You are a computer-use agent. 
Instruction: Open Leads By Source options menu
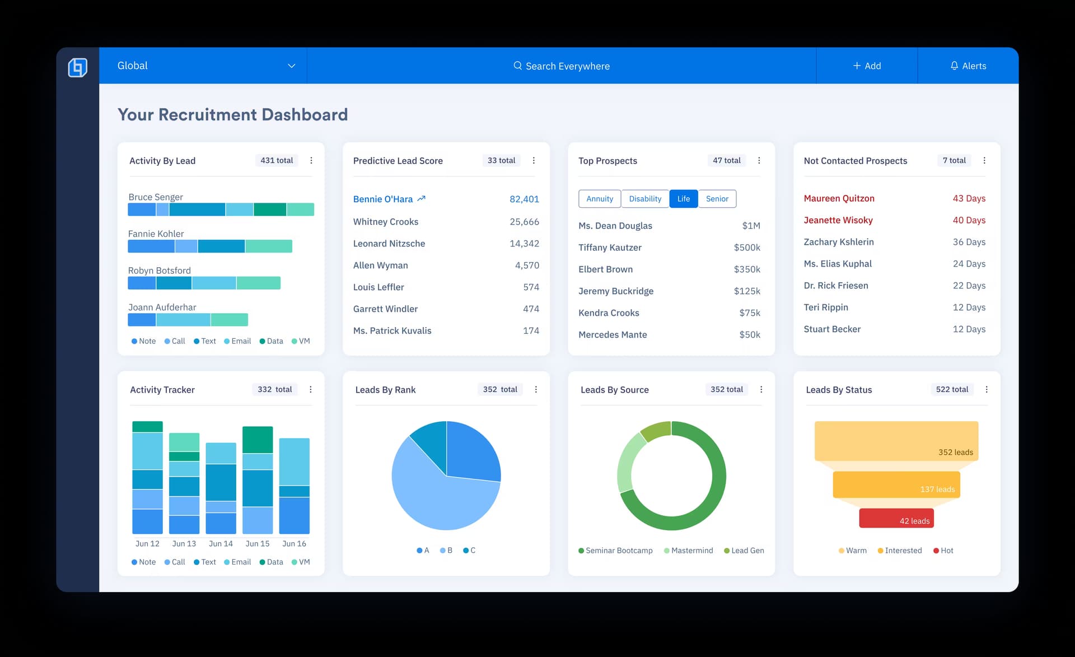click(761, 389)
